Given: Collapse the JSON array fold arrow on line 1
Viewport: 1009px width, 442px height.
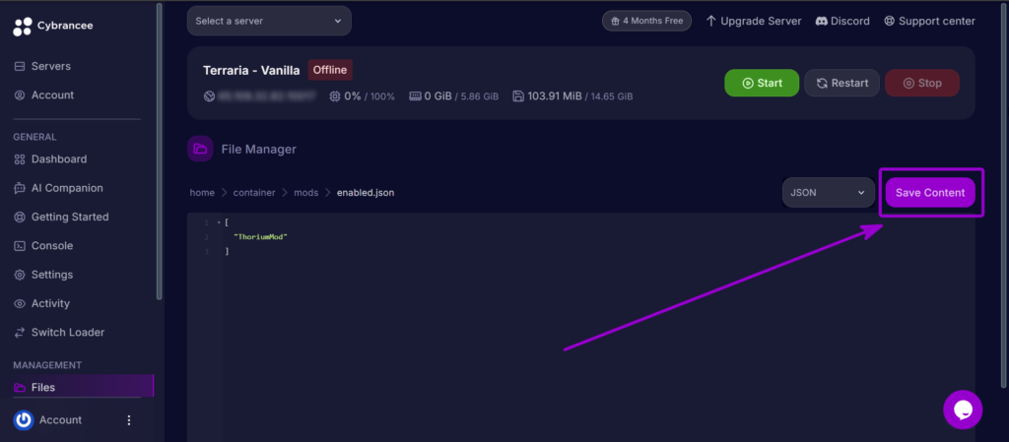Looking at the screenshot, I should [x=219, y=222].
